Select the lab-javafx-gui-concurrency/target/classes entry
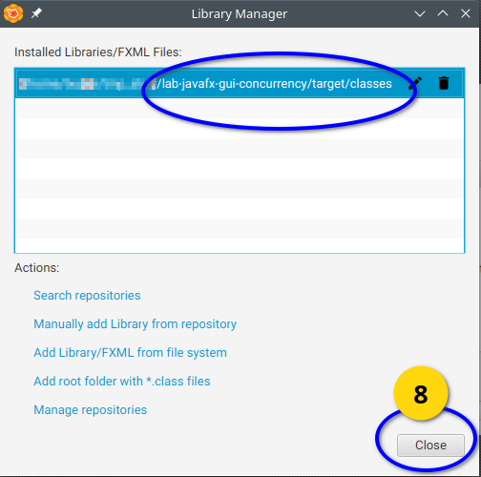This screenshot has width=481, height=477. [x=240, y=84]
